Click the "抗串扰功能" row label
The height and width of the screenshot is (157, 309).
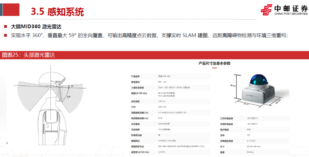coord(136,135)
